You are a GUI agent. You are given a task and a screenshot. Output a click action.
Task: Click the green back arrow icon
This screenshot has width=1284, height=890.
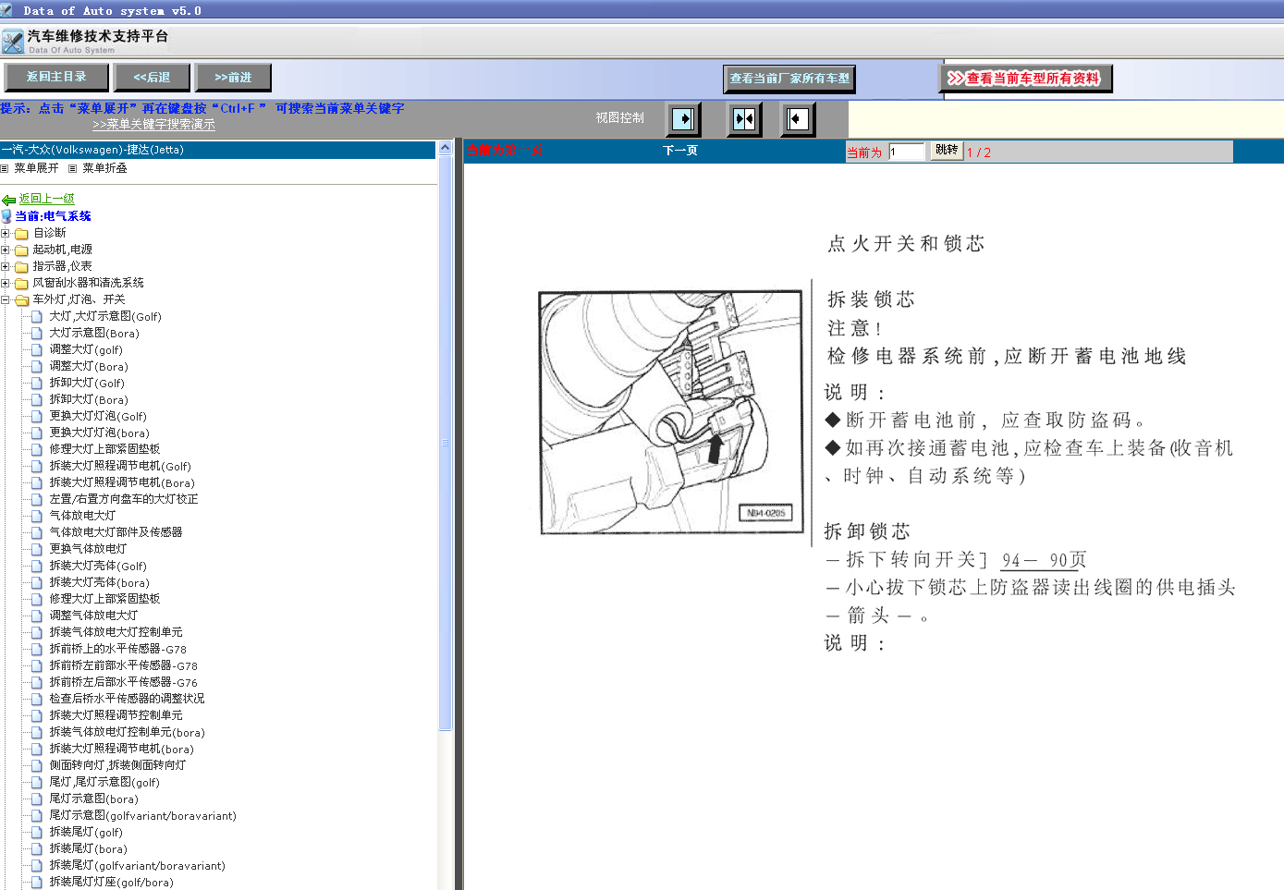(x=9, y=200)
